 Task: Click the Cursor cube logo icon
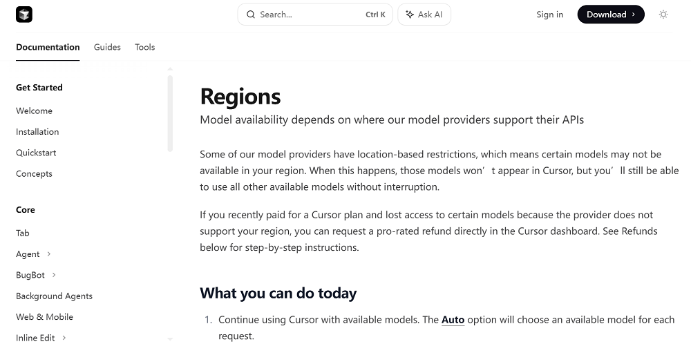click(x=24, y=15)
